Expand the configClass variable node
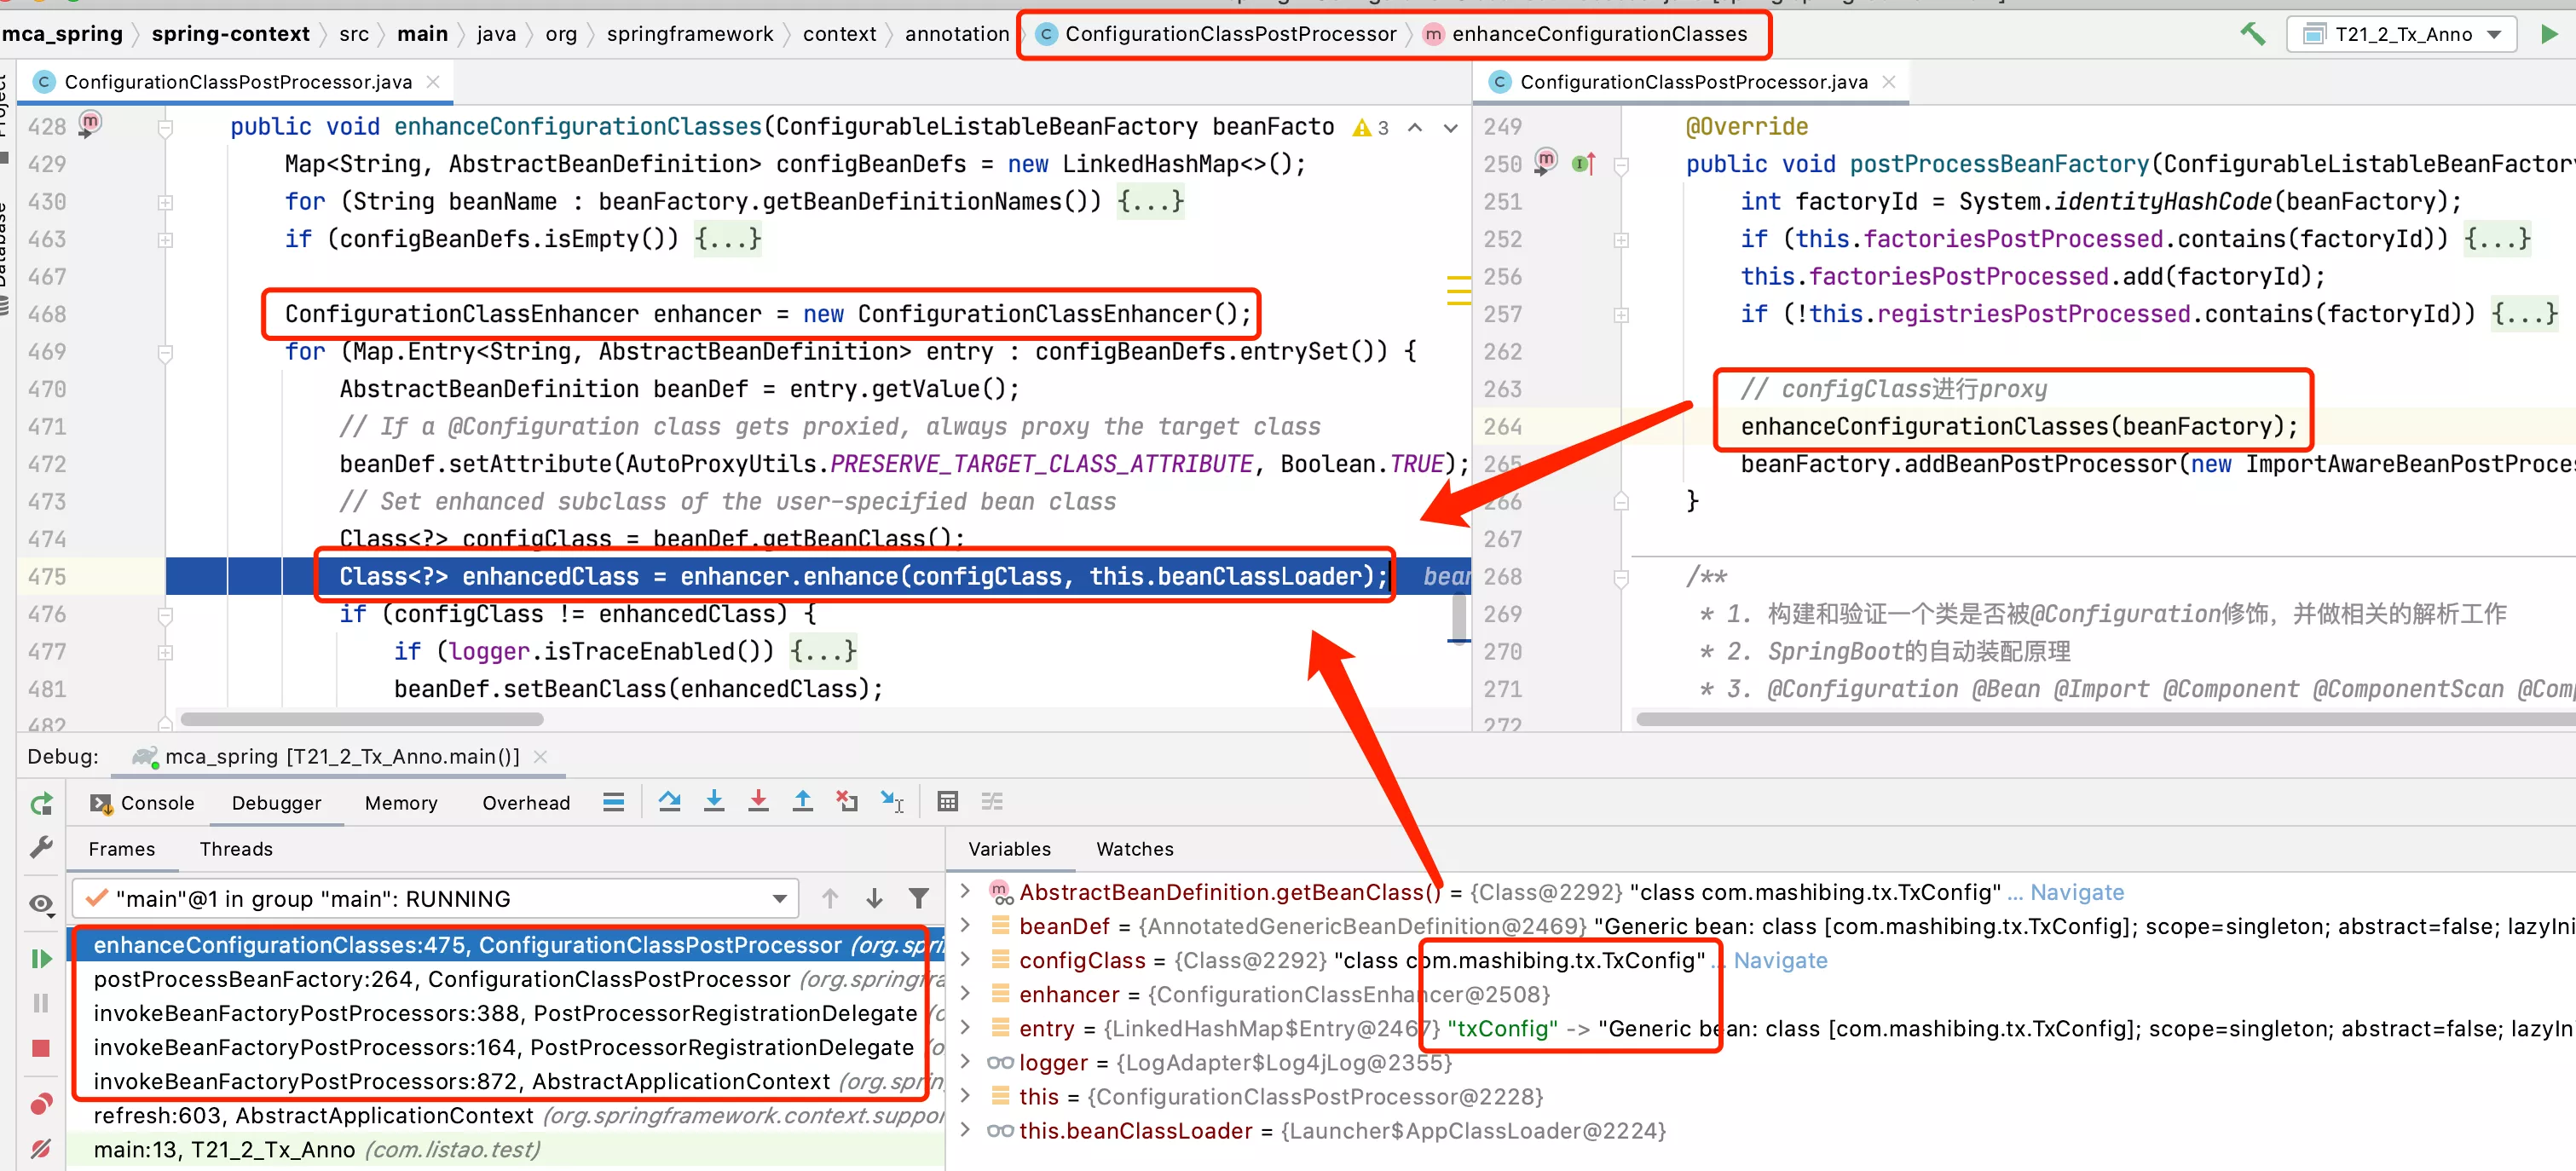 (x=965, y=960)
